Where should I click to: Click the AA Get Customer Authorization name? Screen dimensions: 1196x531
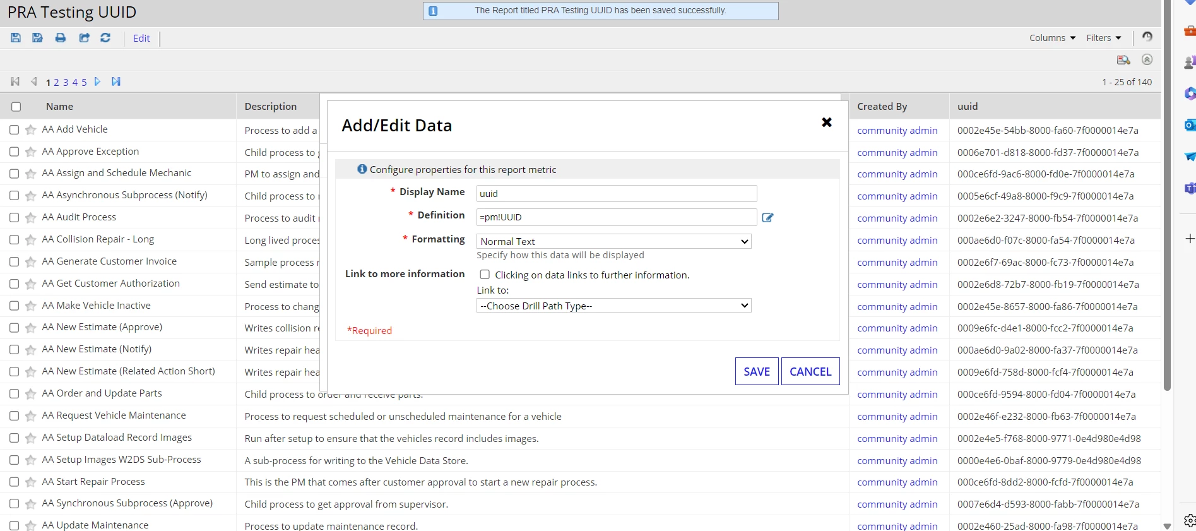pos(111,283)
